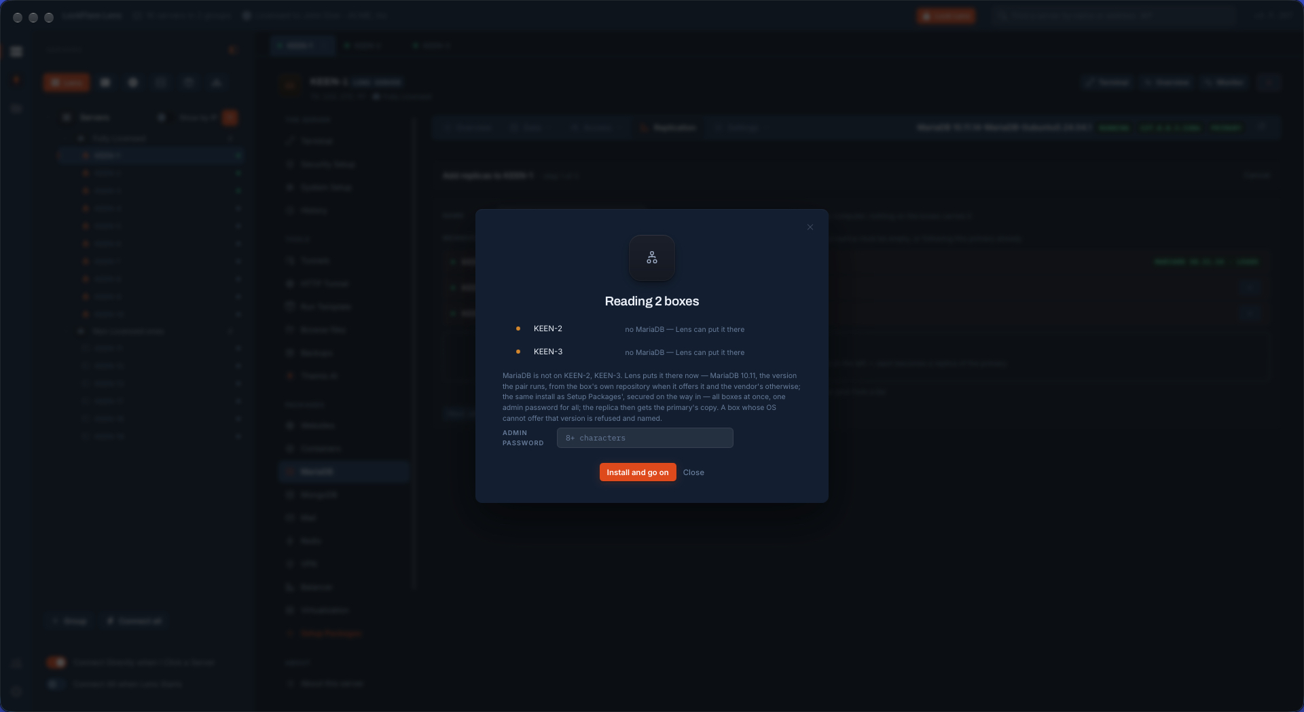Image resolution: width=1304 pixels, height=712 pixels.
Task: Switch to the Replication tab behind dialog
Action: (x=669, y=128)
